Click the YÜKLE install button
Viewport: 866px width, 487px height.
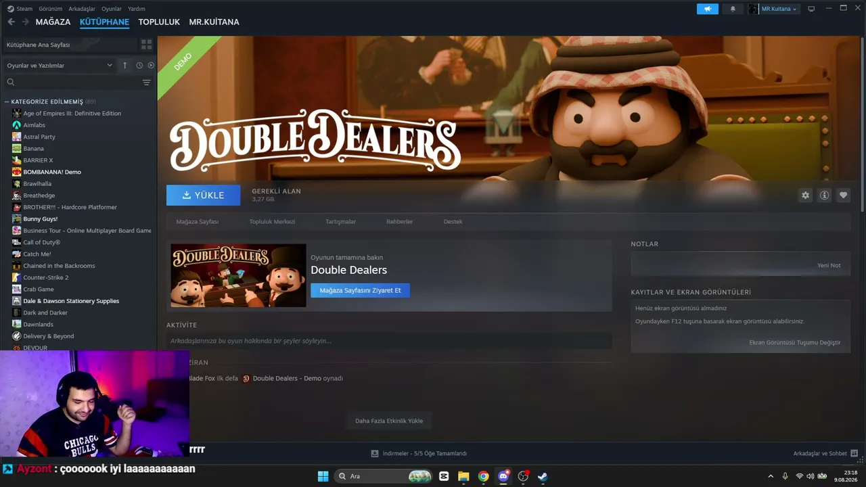203,195
